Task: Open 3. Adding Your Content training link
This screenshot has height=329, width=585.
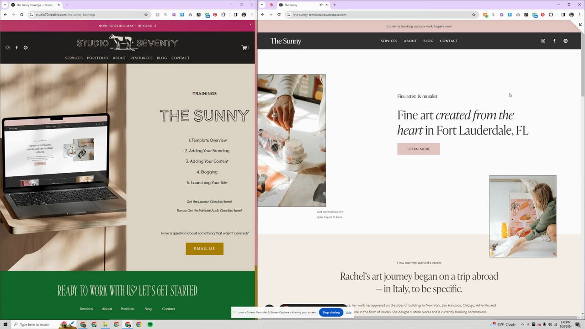Action: [x=207, y=161]
